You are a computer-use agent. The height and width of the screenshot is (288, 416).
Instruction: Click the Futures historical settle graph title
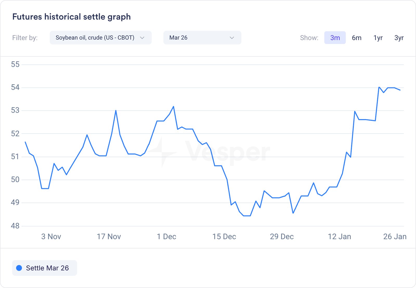tap(71, 17)
